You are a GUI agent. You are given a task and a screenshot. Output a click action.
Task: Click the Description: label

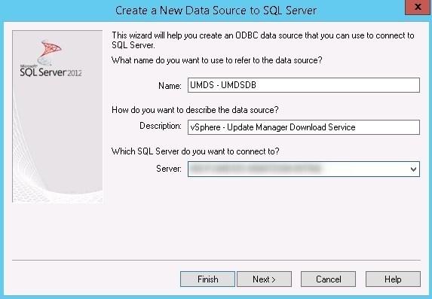[161, 126]
